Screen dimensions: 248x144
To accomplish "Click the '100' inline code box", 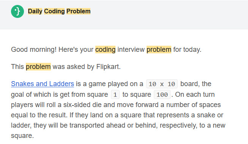I will coord(162,95).
